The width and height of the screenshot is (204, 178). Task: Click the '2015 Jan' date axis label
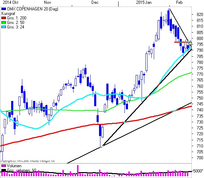[144, 2]
